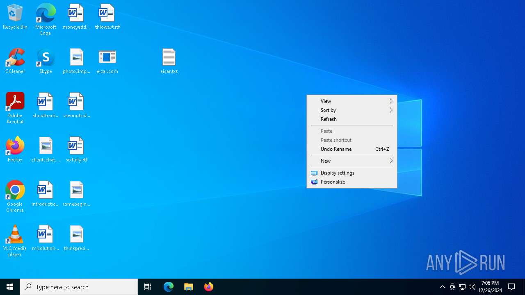Viewport: 525px width, 295px height.
Task: Expand the New submenu
Action: tap(352, 161)
